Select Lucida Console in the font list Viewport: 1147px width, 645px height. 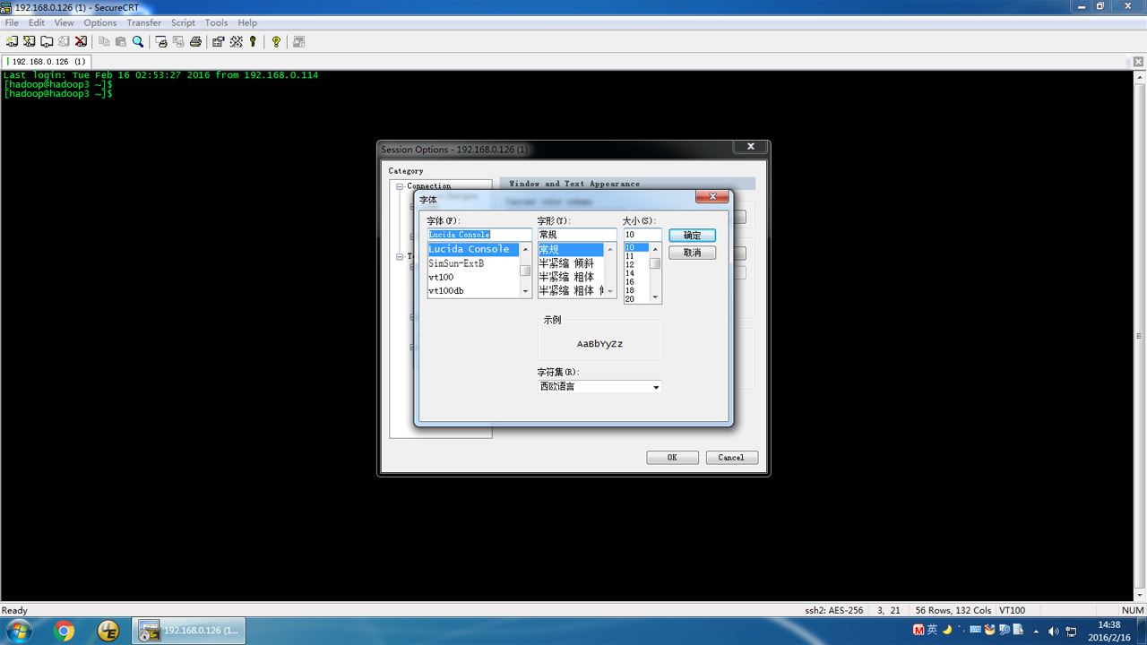click(473, 249)
